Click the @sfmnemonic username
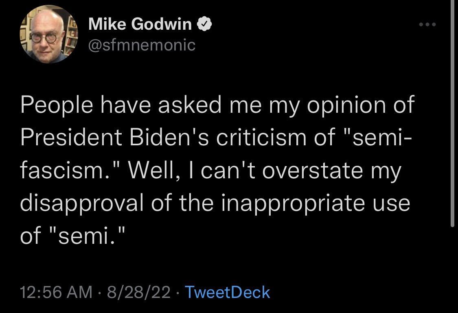The image size is (458, 313). 141,46
